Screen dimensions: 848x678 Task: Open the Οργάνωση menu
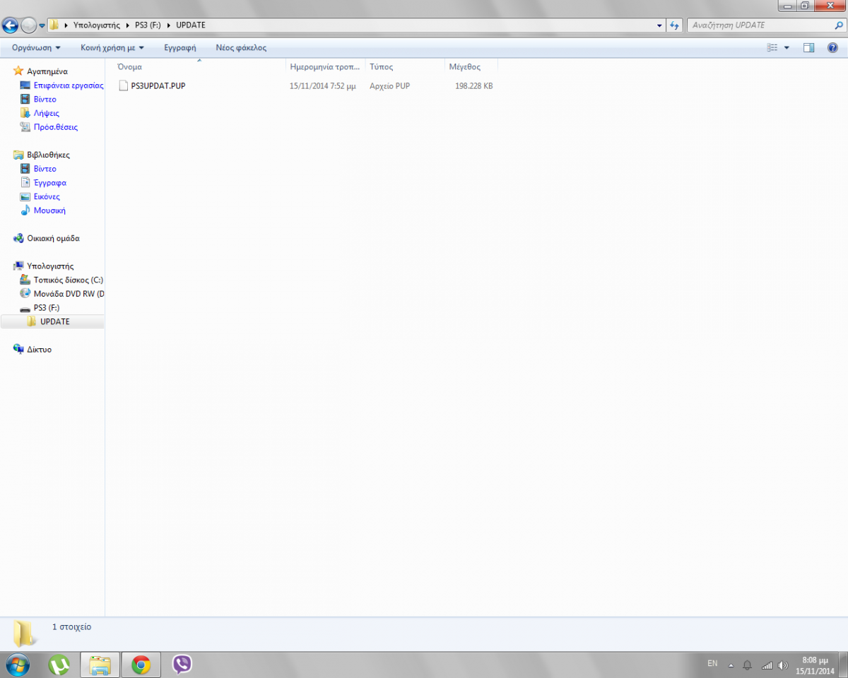(36, 47)
